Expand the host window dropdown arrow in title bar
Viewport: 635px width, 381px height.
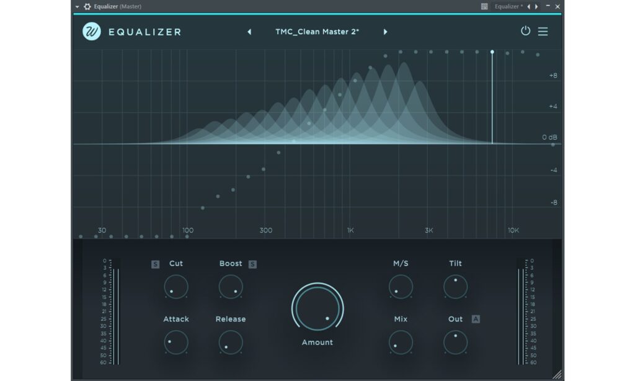pos(77,6)
